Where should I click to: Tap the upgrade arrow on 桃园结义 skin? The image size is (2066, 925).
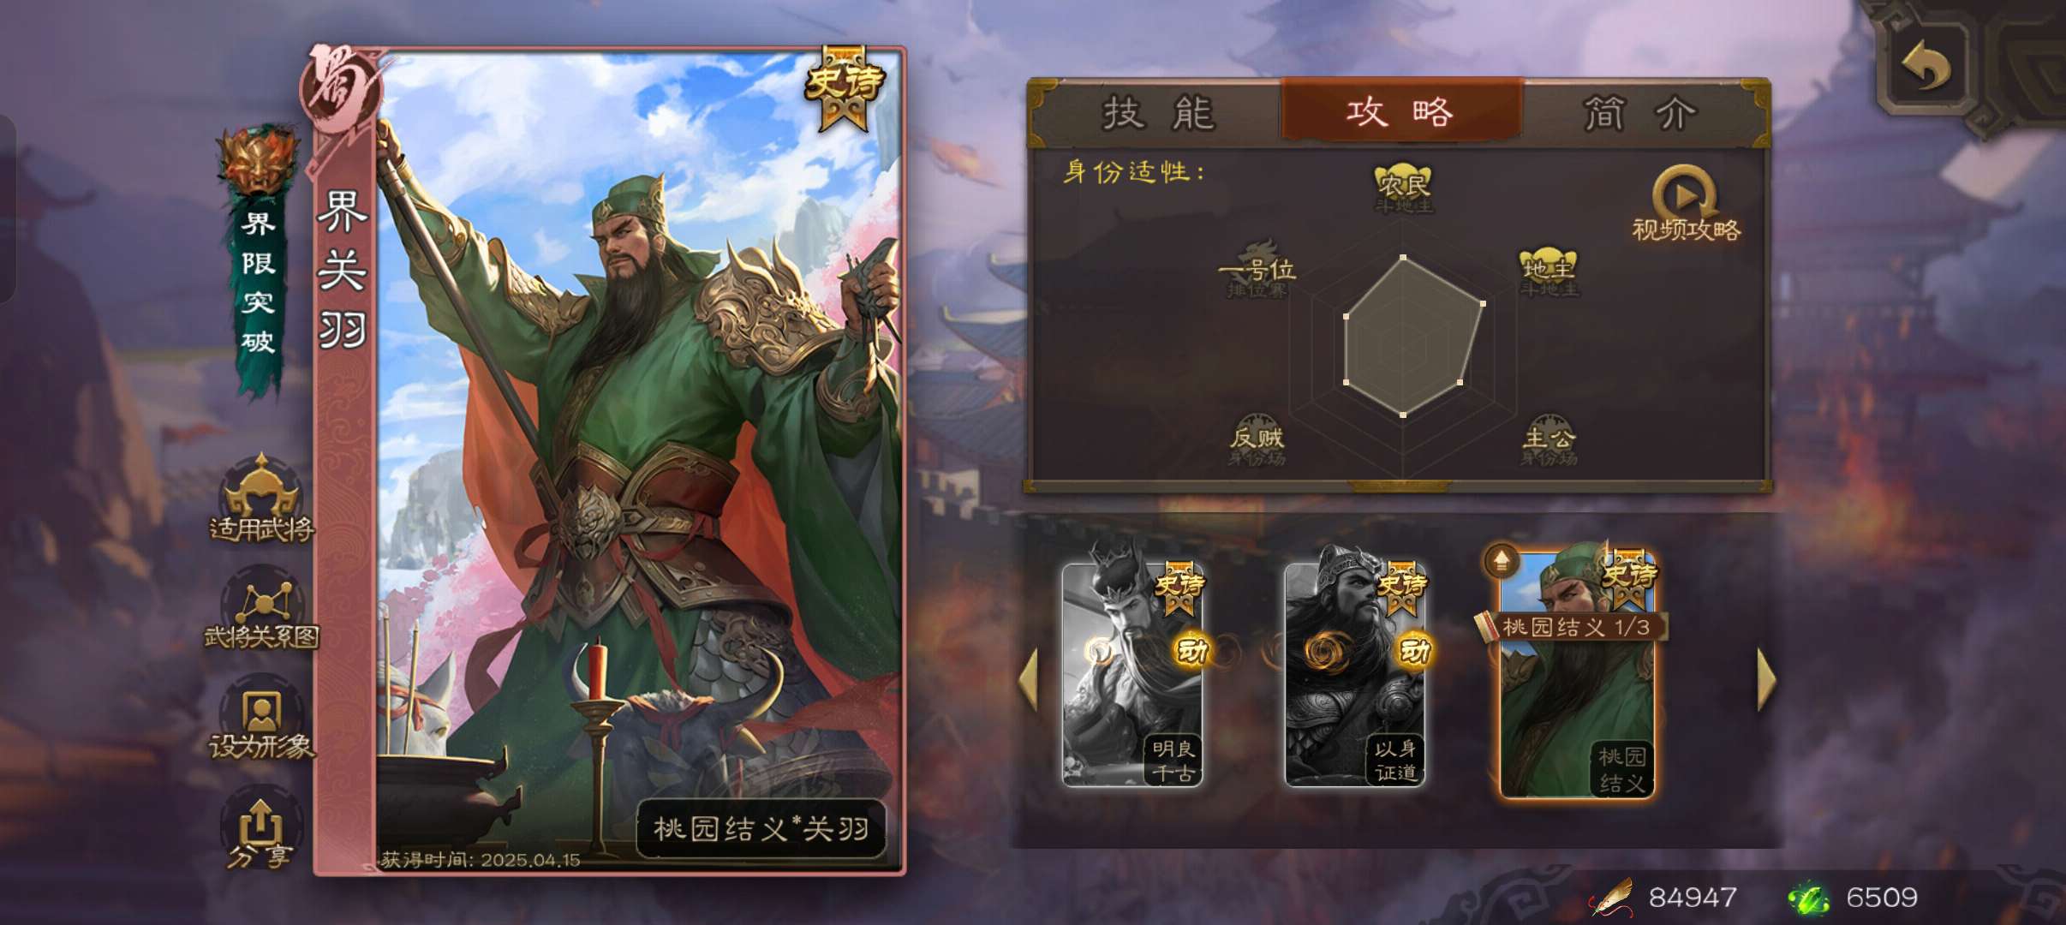1501,562
